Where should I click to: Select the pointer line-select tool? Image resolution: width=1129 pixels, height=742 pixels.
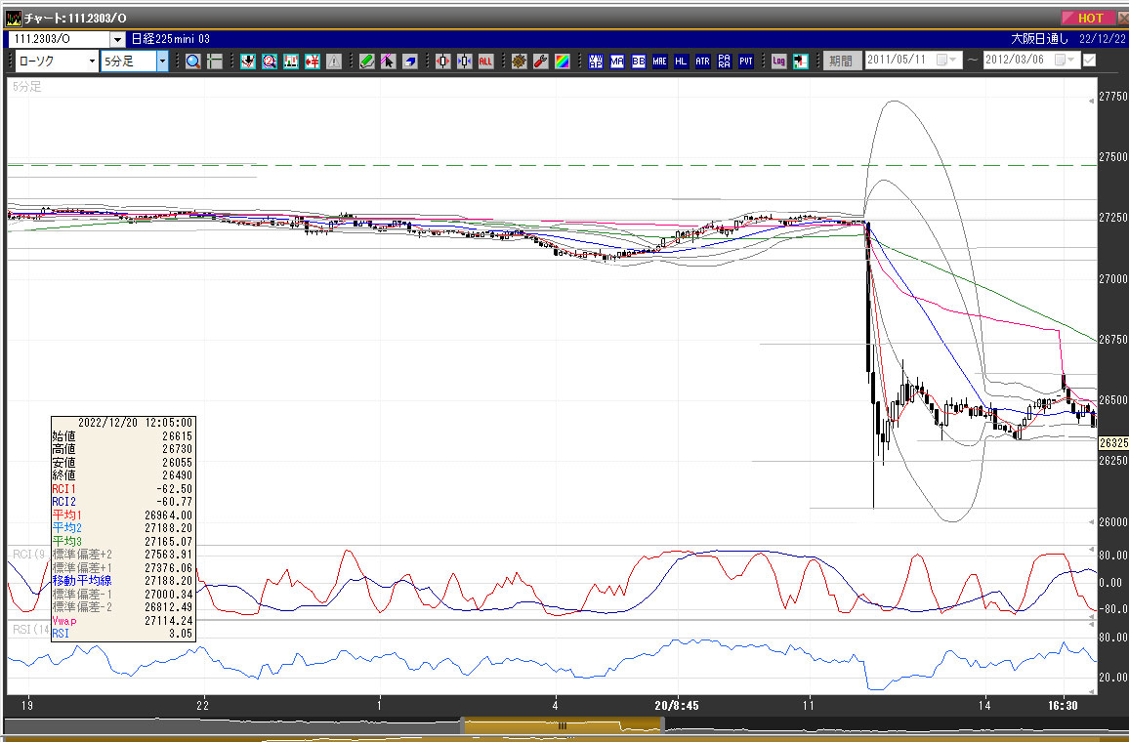click(388, 62)
